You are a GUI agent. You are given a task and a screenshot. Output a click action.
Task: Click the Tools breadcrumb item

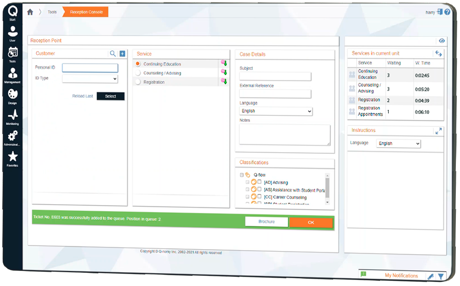[x=52, y=12]
